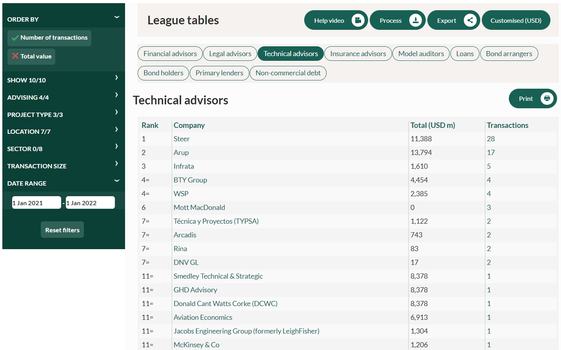Open the Aviation Economics link
This screenshot has height=350, width=561.
pos(203,317)
